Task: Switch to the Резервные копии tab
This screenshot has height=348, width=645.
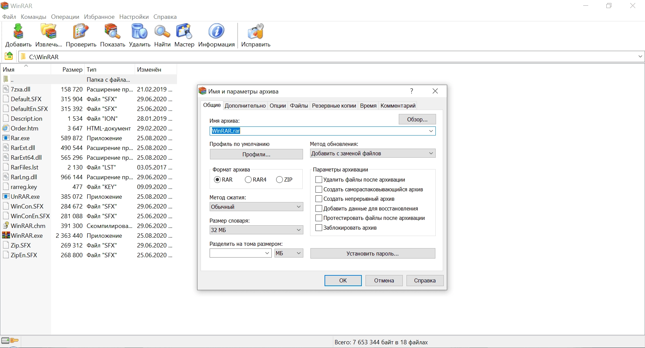Action: [334, 106]
